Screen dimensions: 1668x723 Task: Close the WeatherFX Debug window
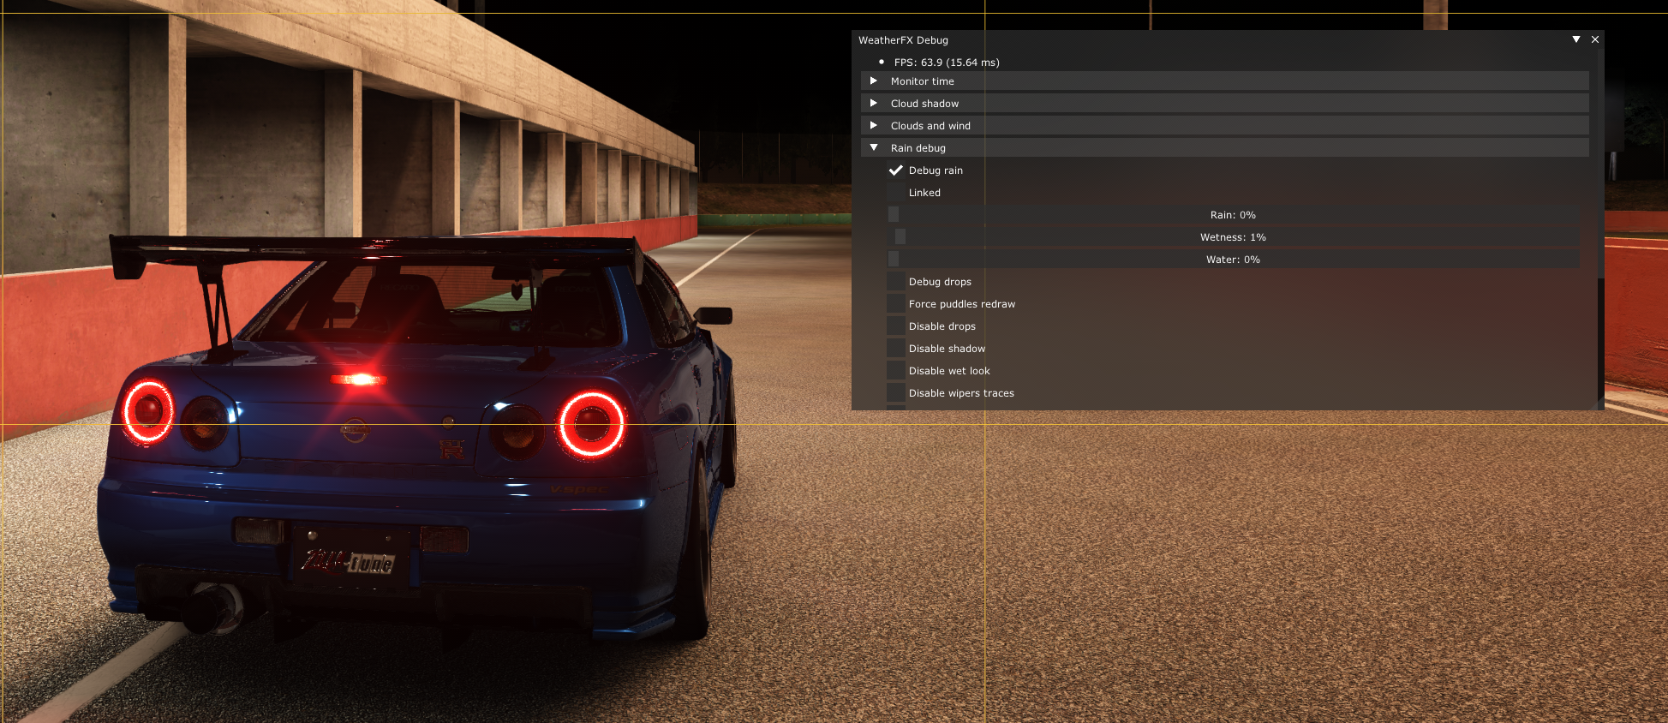pyautogui.click(x=1595, y=39)
